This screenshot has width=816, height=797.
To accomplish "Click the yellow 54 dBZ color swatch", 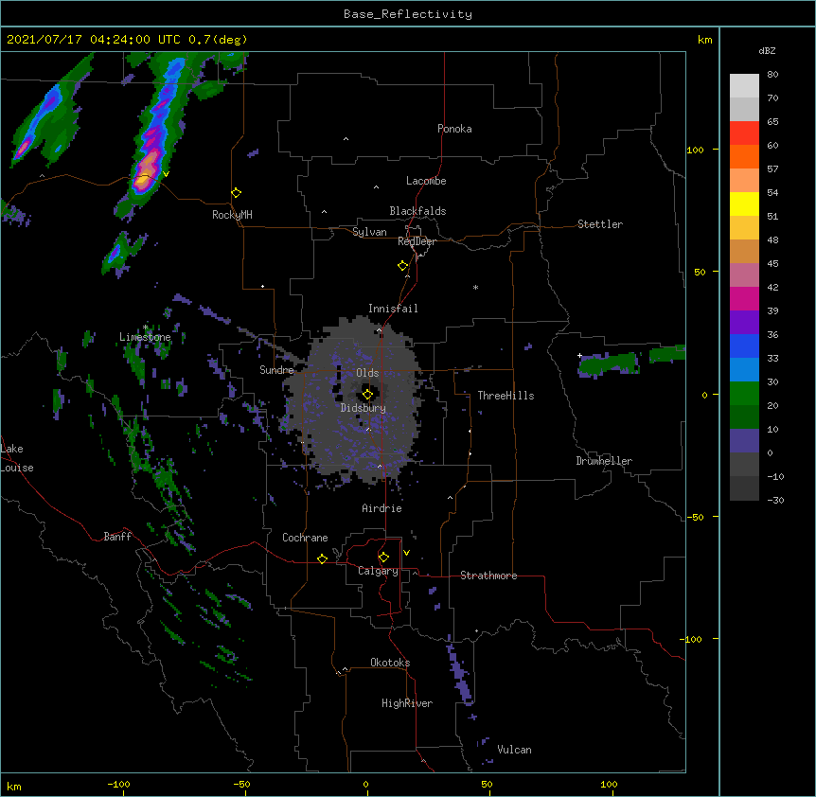I will [744, 204].
